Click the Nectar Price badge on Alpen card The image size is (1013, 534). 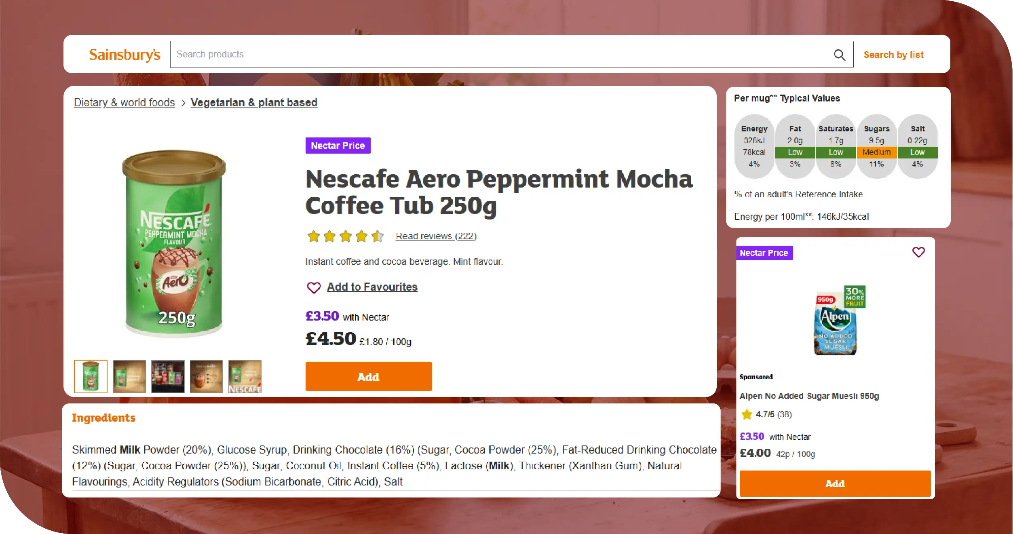click(x=764, y=253)
